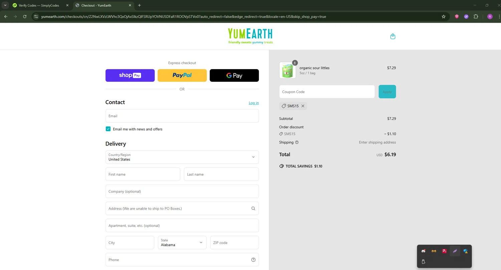Click the '5oz / 1 bag' variant text

pyautogui.click(x=307, y=73)
